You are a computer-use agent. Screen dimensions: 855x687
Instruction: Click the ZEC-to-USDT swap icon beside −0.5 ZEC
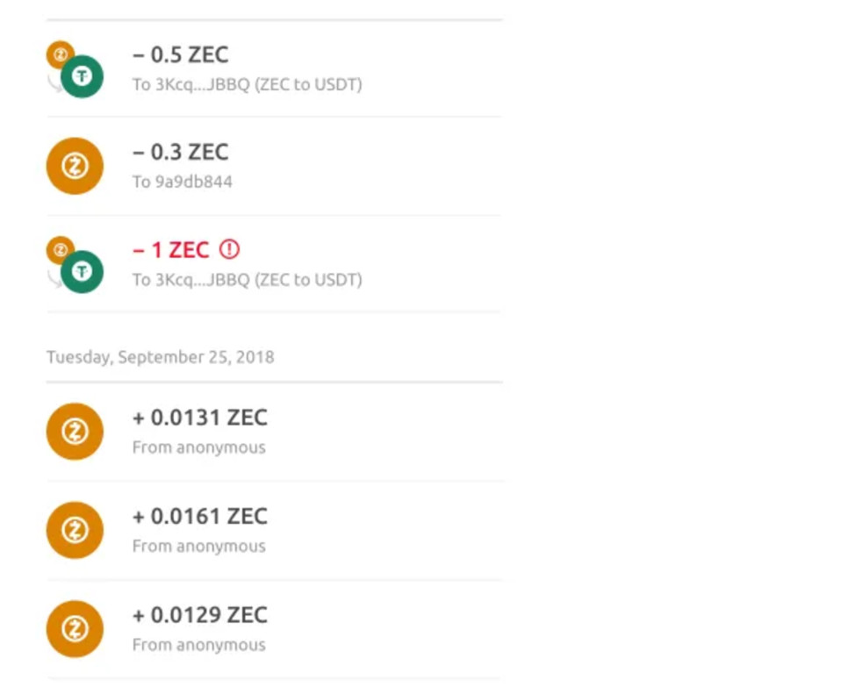click(75, 68)
